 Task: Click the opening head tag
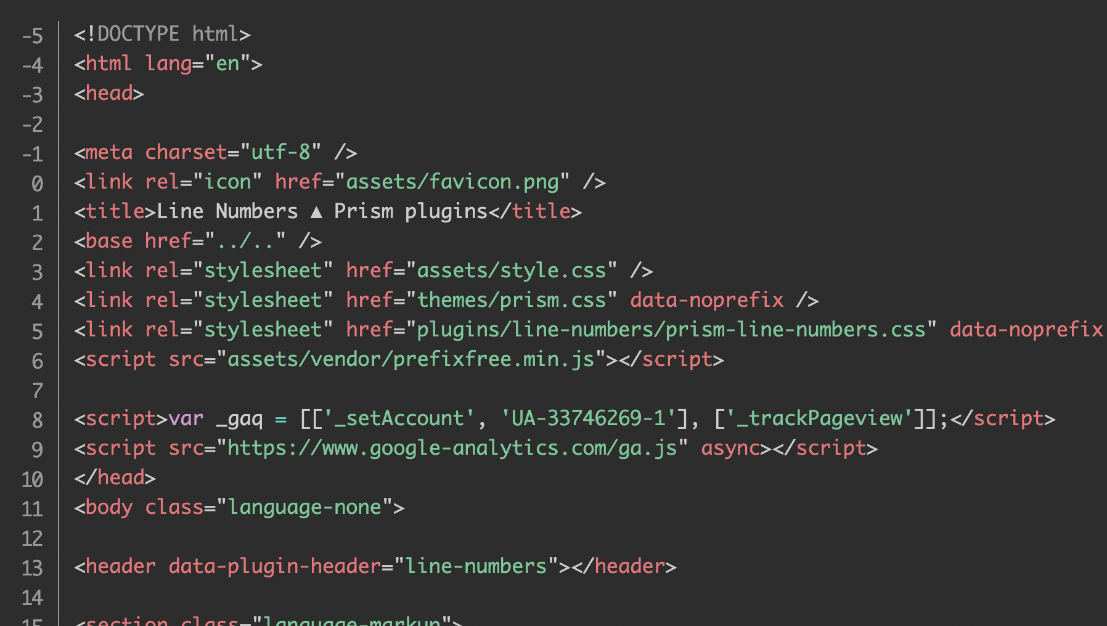point(109,93)
